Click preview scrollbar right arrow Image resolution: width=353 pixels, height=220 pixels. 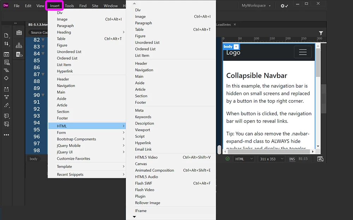pos(313,152)
